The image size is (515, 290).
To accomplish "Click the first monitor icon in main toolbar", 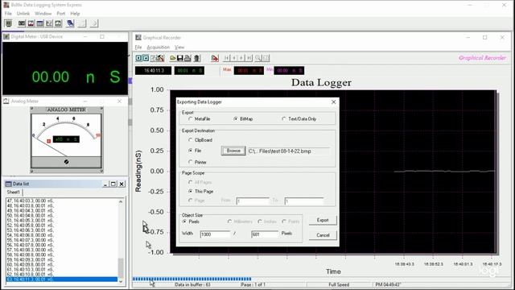I will click(x=9, y=23).
